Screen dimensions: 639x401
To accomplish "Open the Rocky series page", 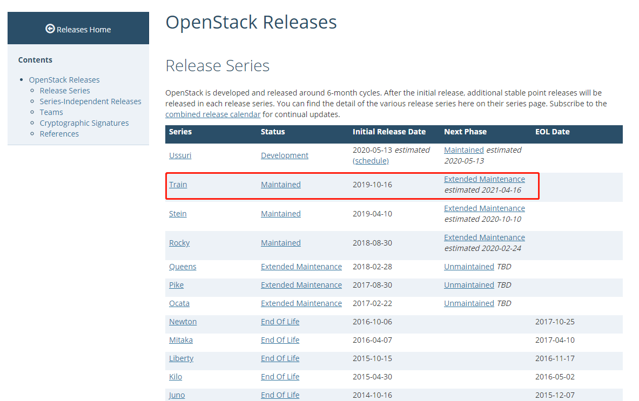I will click(179, 243).
